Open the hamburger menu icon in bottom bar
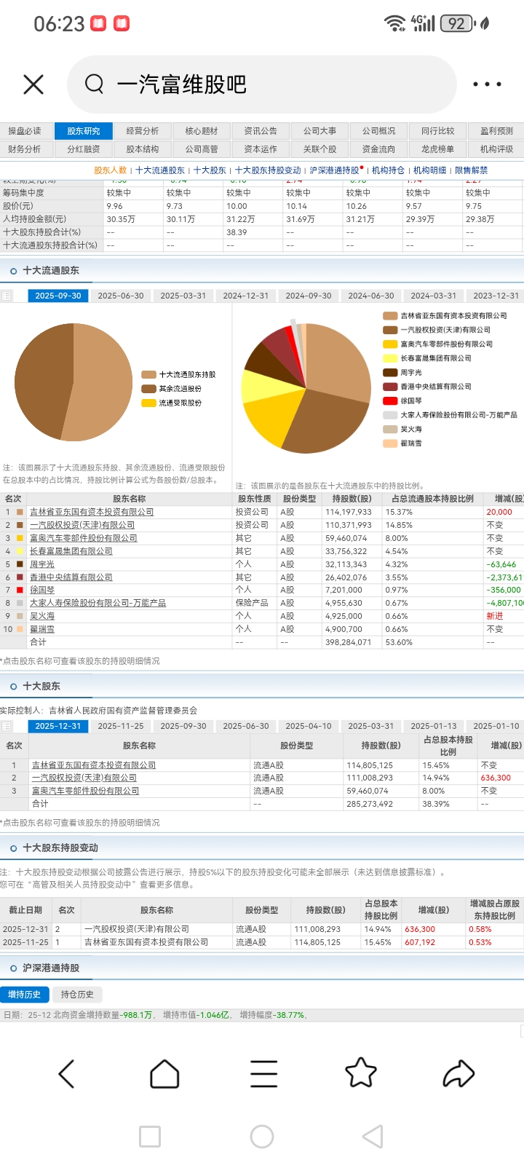 tap(263, 1073)
